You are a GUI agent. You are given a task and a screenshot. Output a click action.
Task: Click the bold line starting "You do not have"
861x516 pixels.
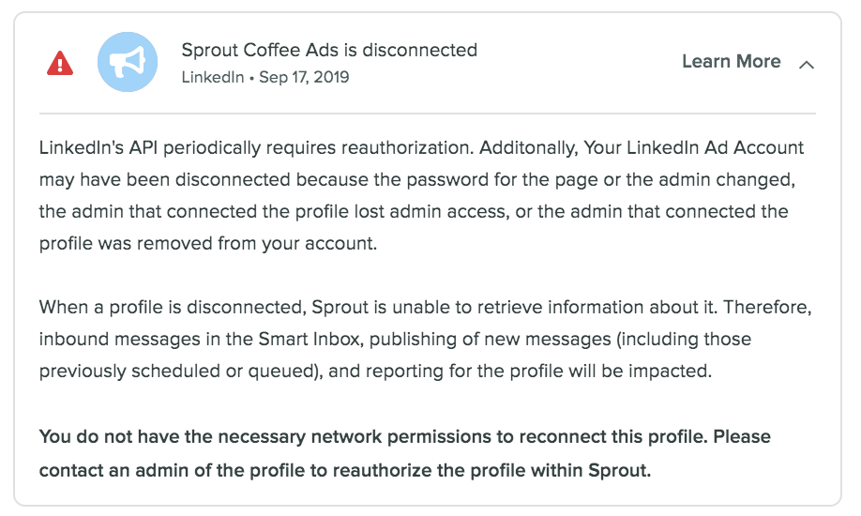404,437
